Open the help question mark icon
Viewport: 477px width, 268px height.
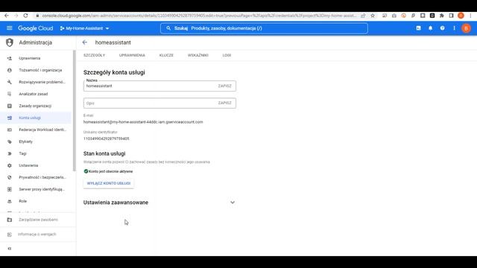point(442,28)
